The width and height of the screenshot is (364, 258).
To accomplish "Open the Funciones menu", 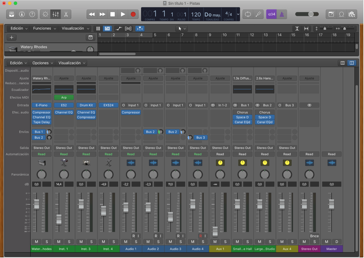I will tap(44, 28).
